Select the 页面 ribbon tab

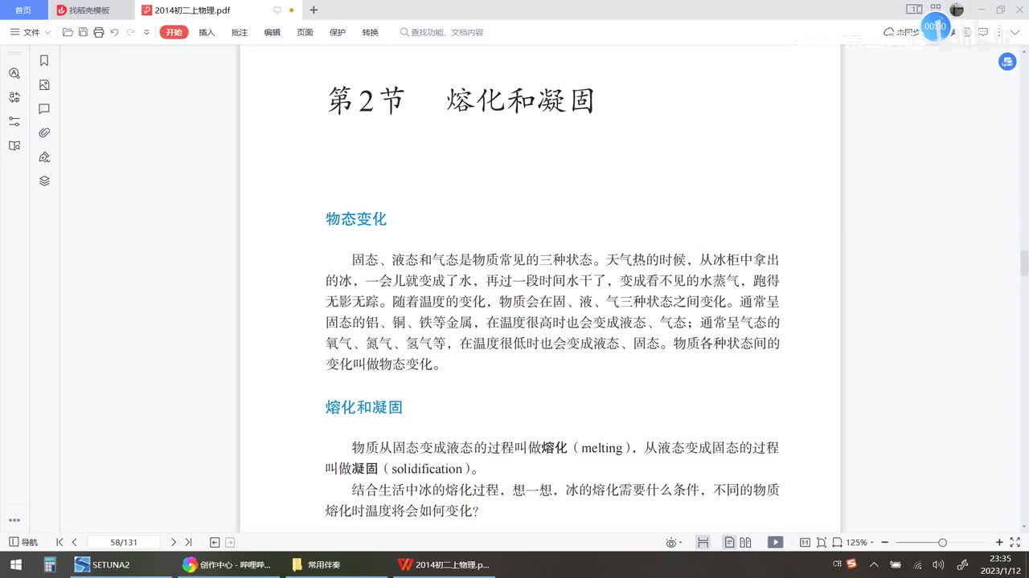coord(305,32)
